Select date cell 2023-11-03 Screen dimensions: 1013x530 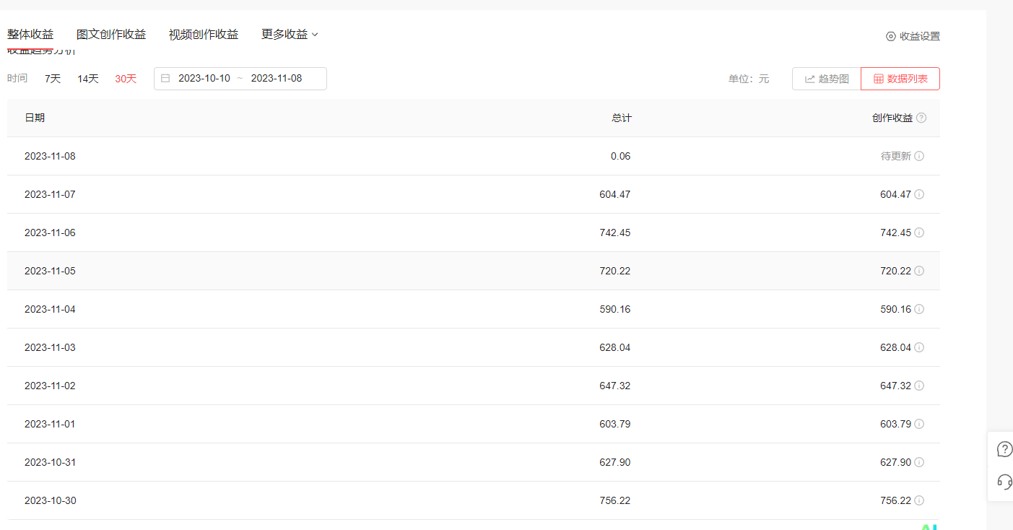click(50, 347)
